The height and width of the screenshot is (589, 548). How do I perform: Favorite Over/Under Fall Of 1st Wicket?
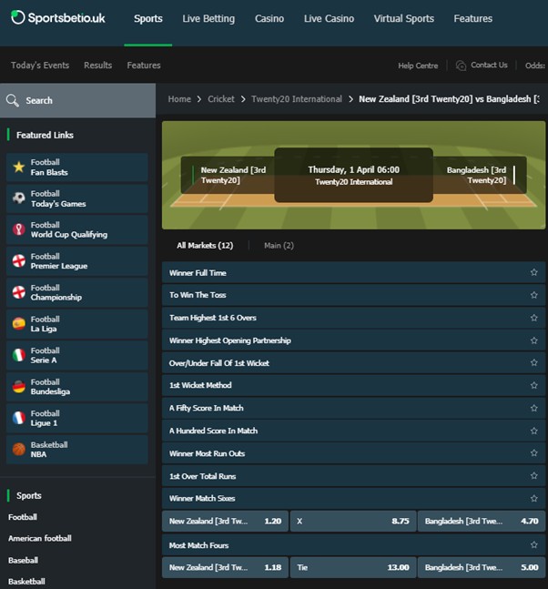pyautogui.click(x=533, y=362)
